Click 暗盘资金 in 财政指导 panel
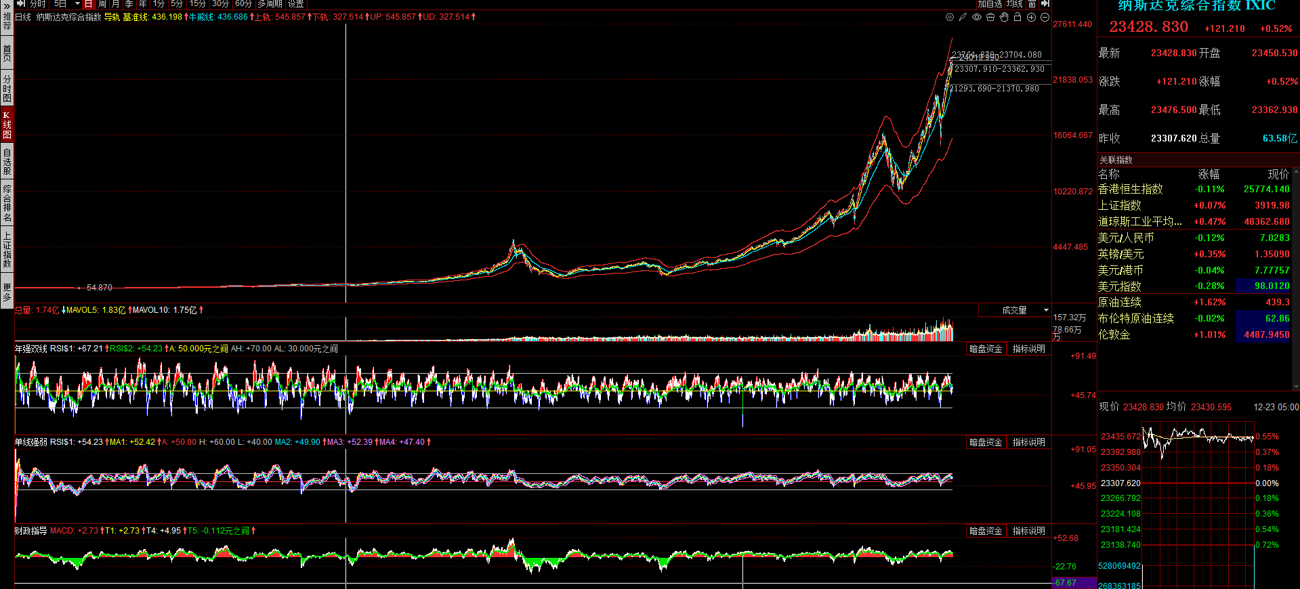Screen dimensions: 1300x589 point(986,531)
